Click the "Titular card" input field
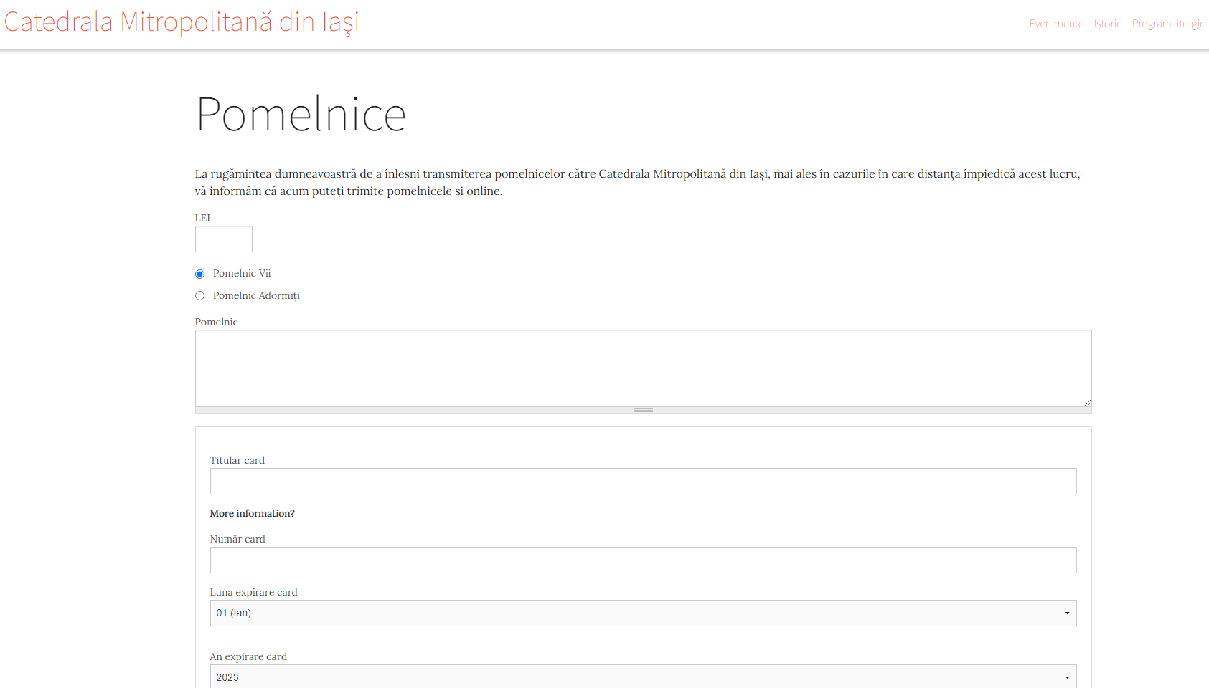The image size is (1209, 688). tap(643, 481)
